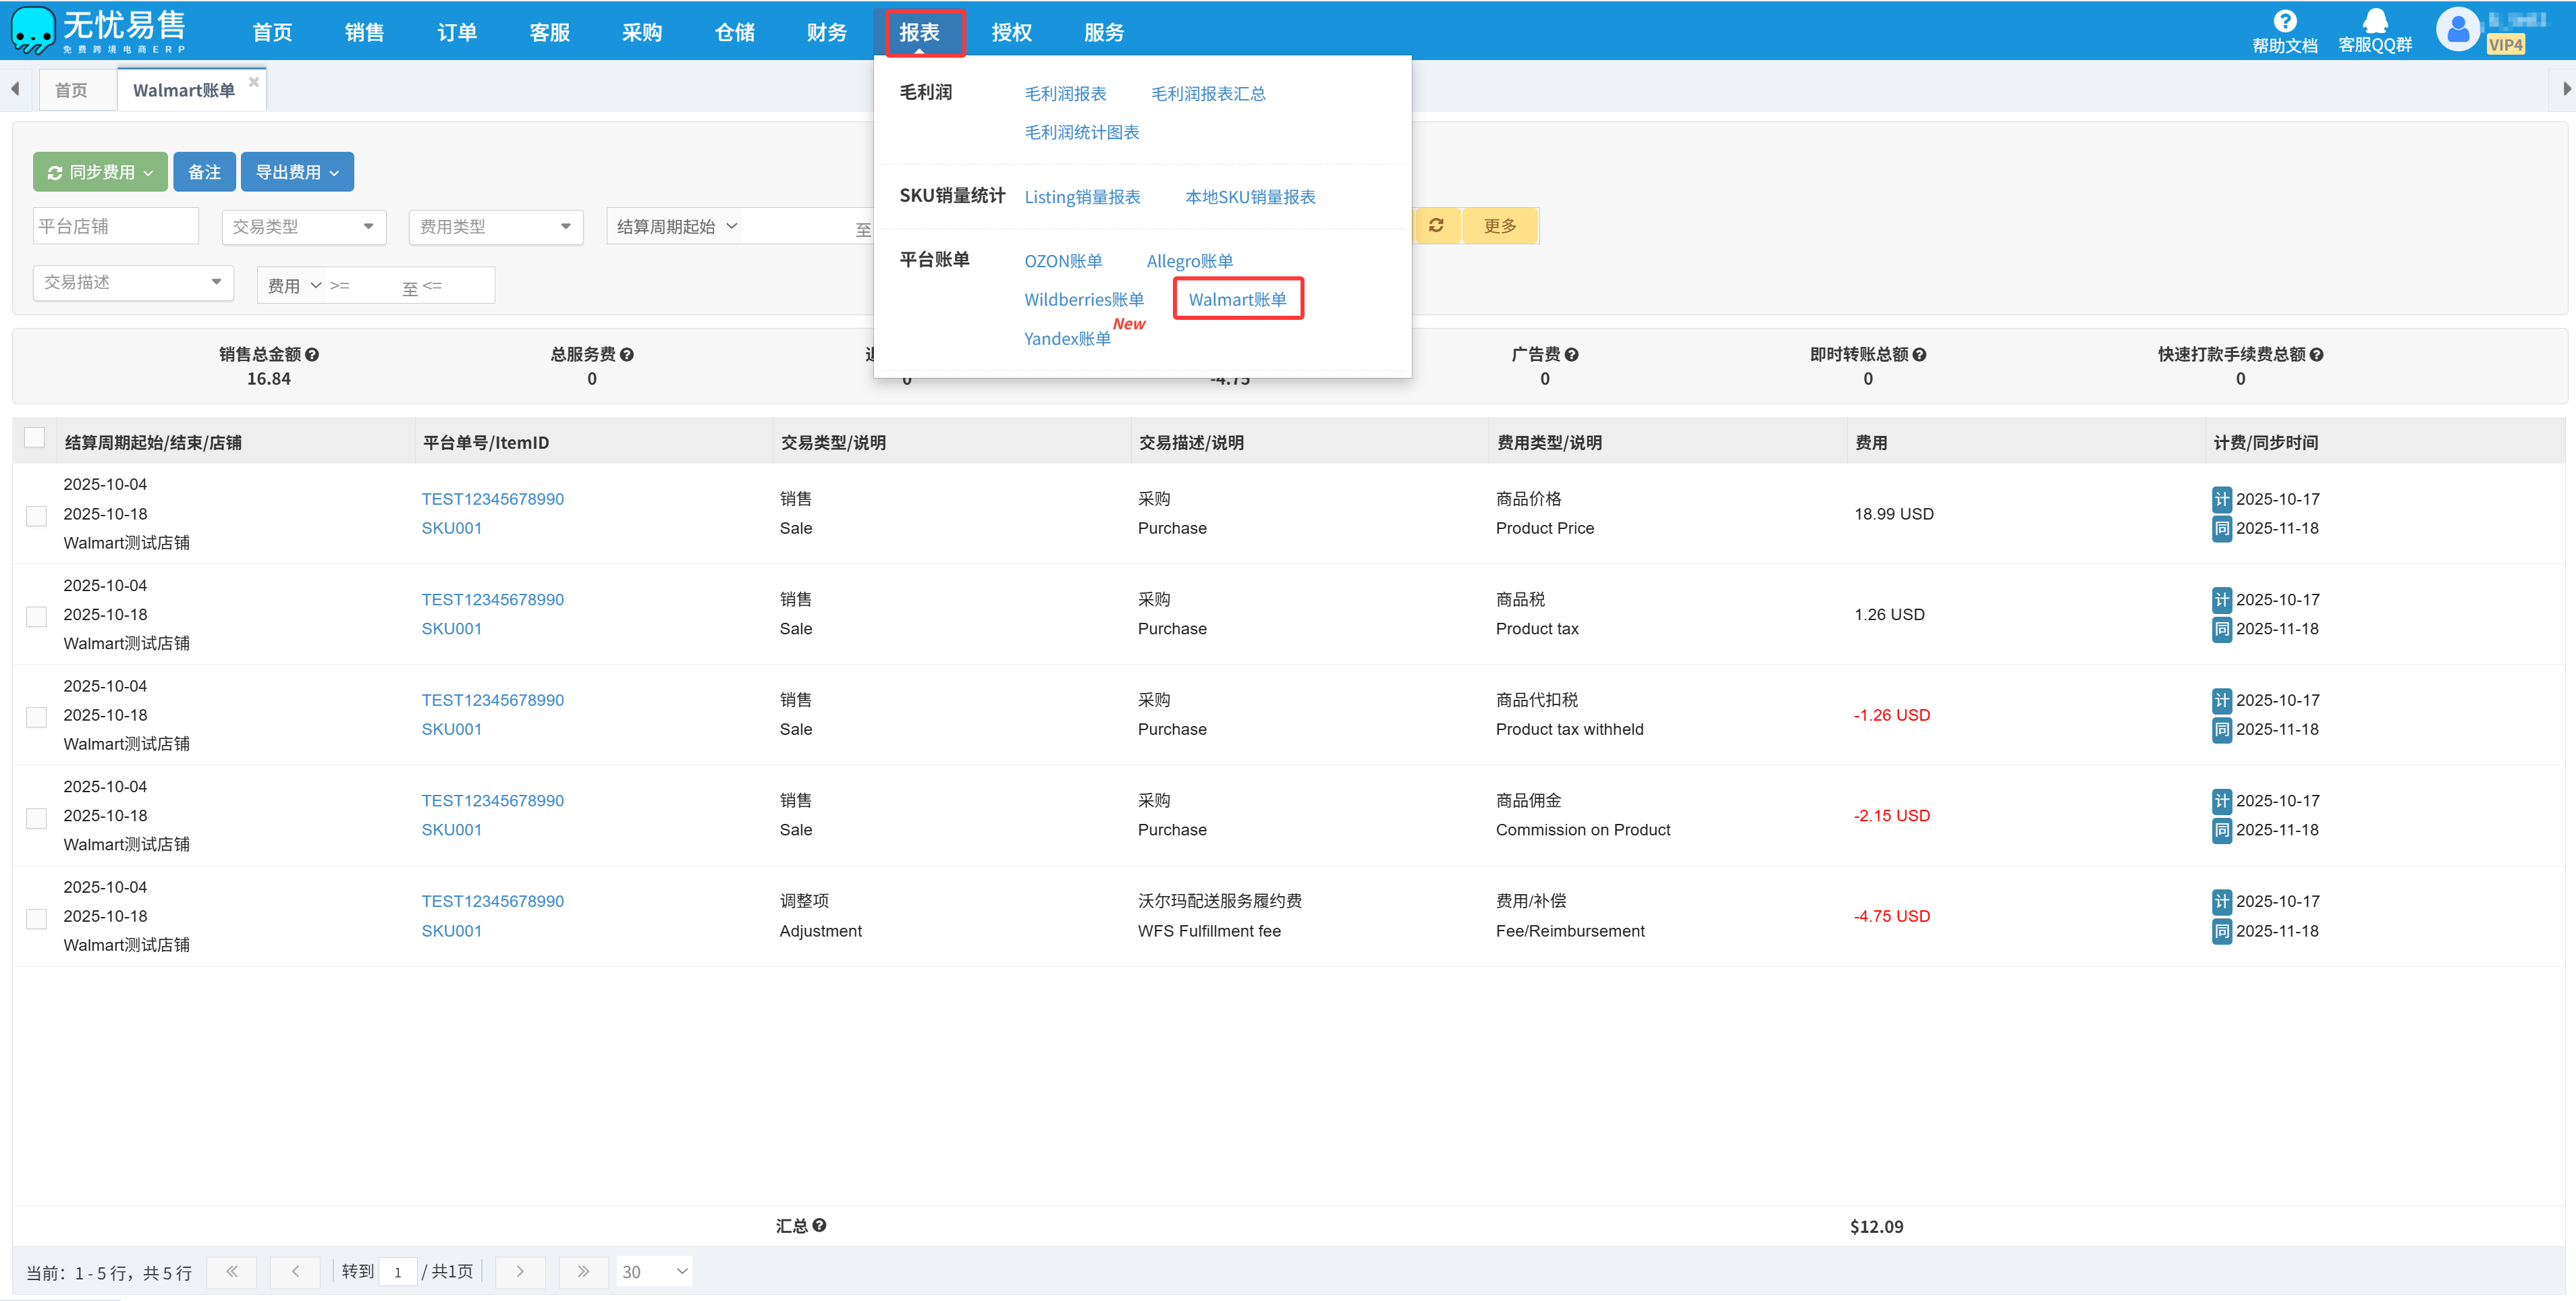Toggle the select-all header checkbox
Viewport: 2576px width, 1301px height.
[x=35, y=438]
